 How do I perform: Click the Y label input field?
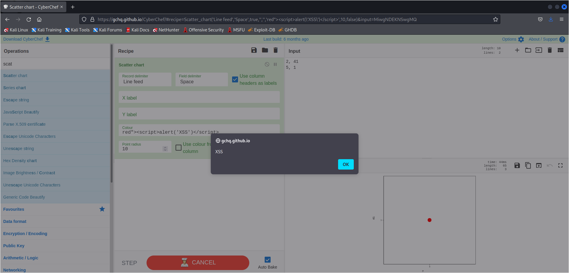(x=199, y=114)
